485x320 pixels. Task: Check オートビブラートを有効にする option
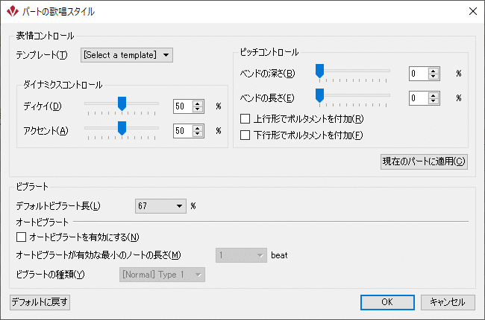(21, 237)
